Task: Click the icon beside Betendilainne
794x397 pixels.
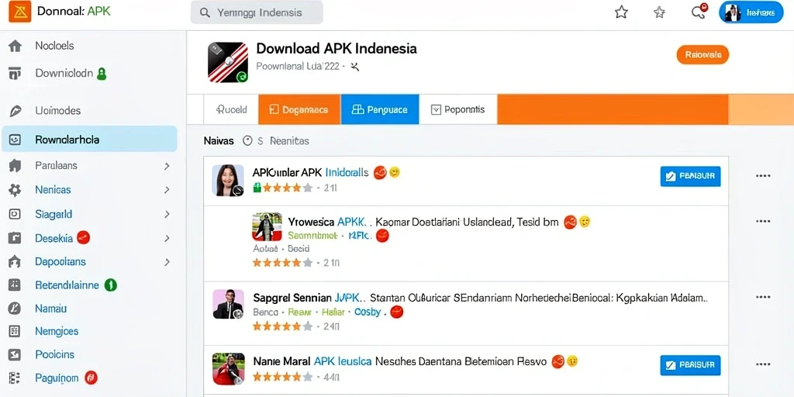Action: tap(16, 285)
